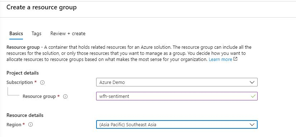Click the Create a resource group heading
Image resolution: width=296 pixels, height=137 pixels.
(42, 7)
